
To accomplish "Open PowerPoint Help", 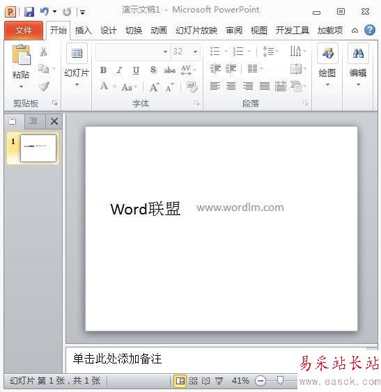I will tap(370, 30).
